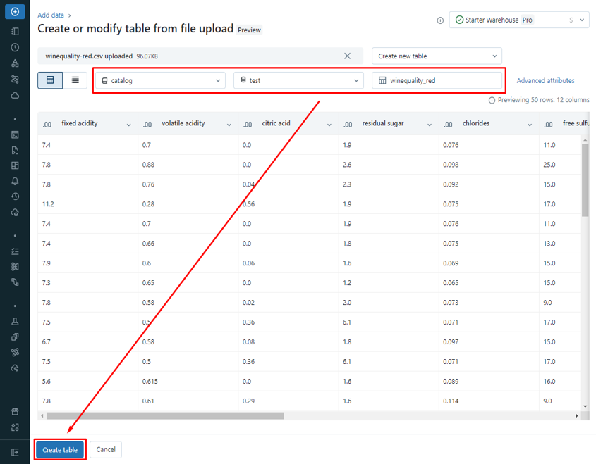596x464 pixels.
Task: Open Data Ingestion icon in sidebar
Action: [x=15, y=267]
